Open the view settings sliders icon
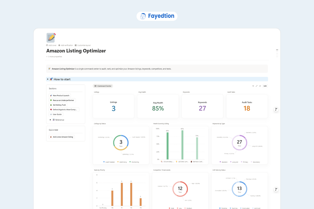Screen dimensions: 314x209 click(260, 86)
